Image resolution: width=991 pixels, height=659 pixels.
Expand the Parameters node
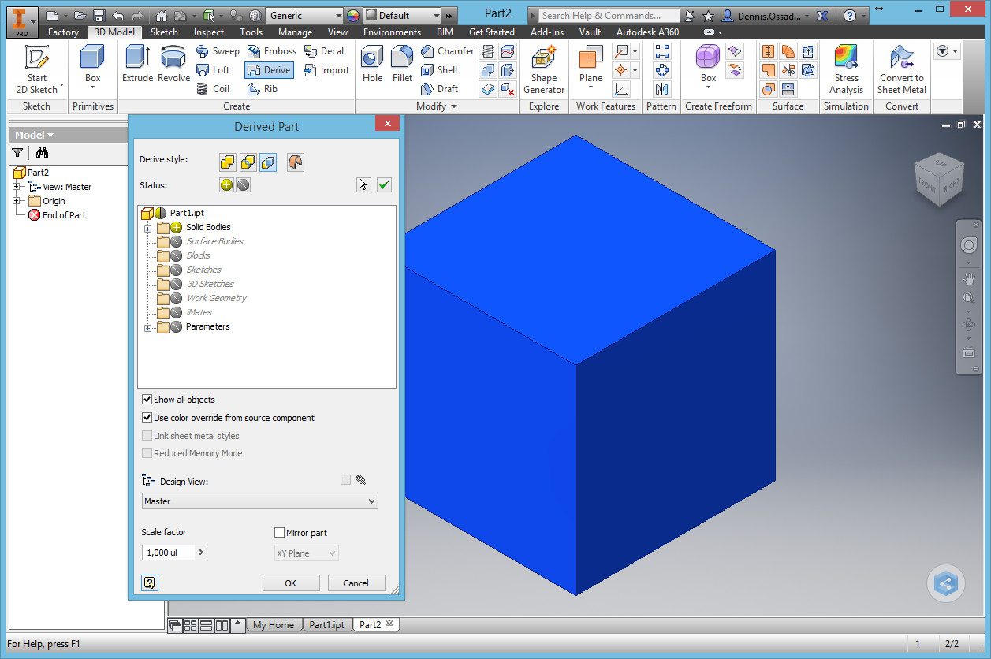tap(147, 327)
